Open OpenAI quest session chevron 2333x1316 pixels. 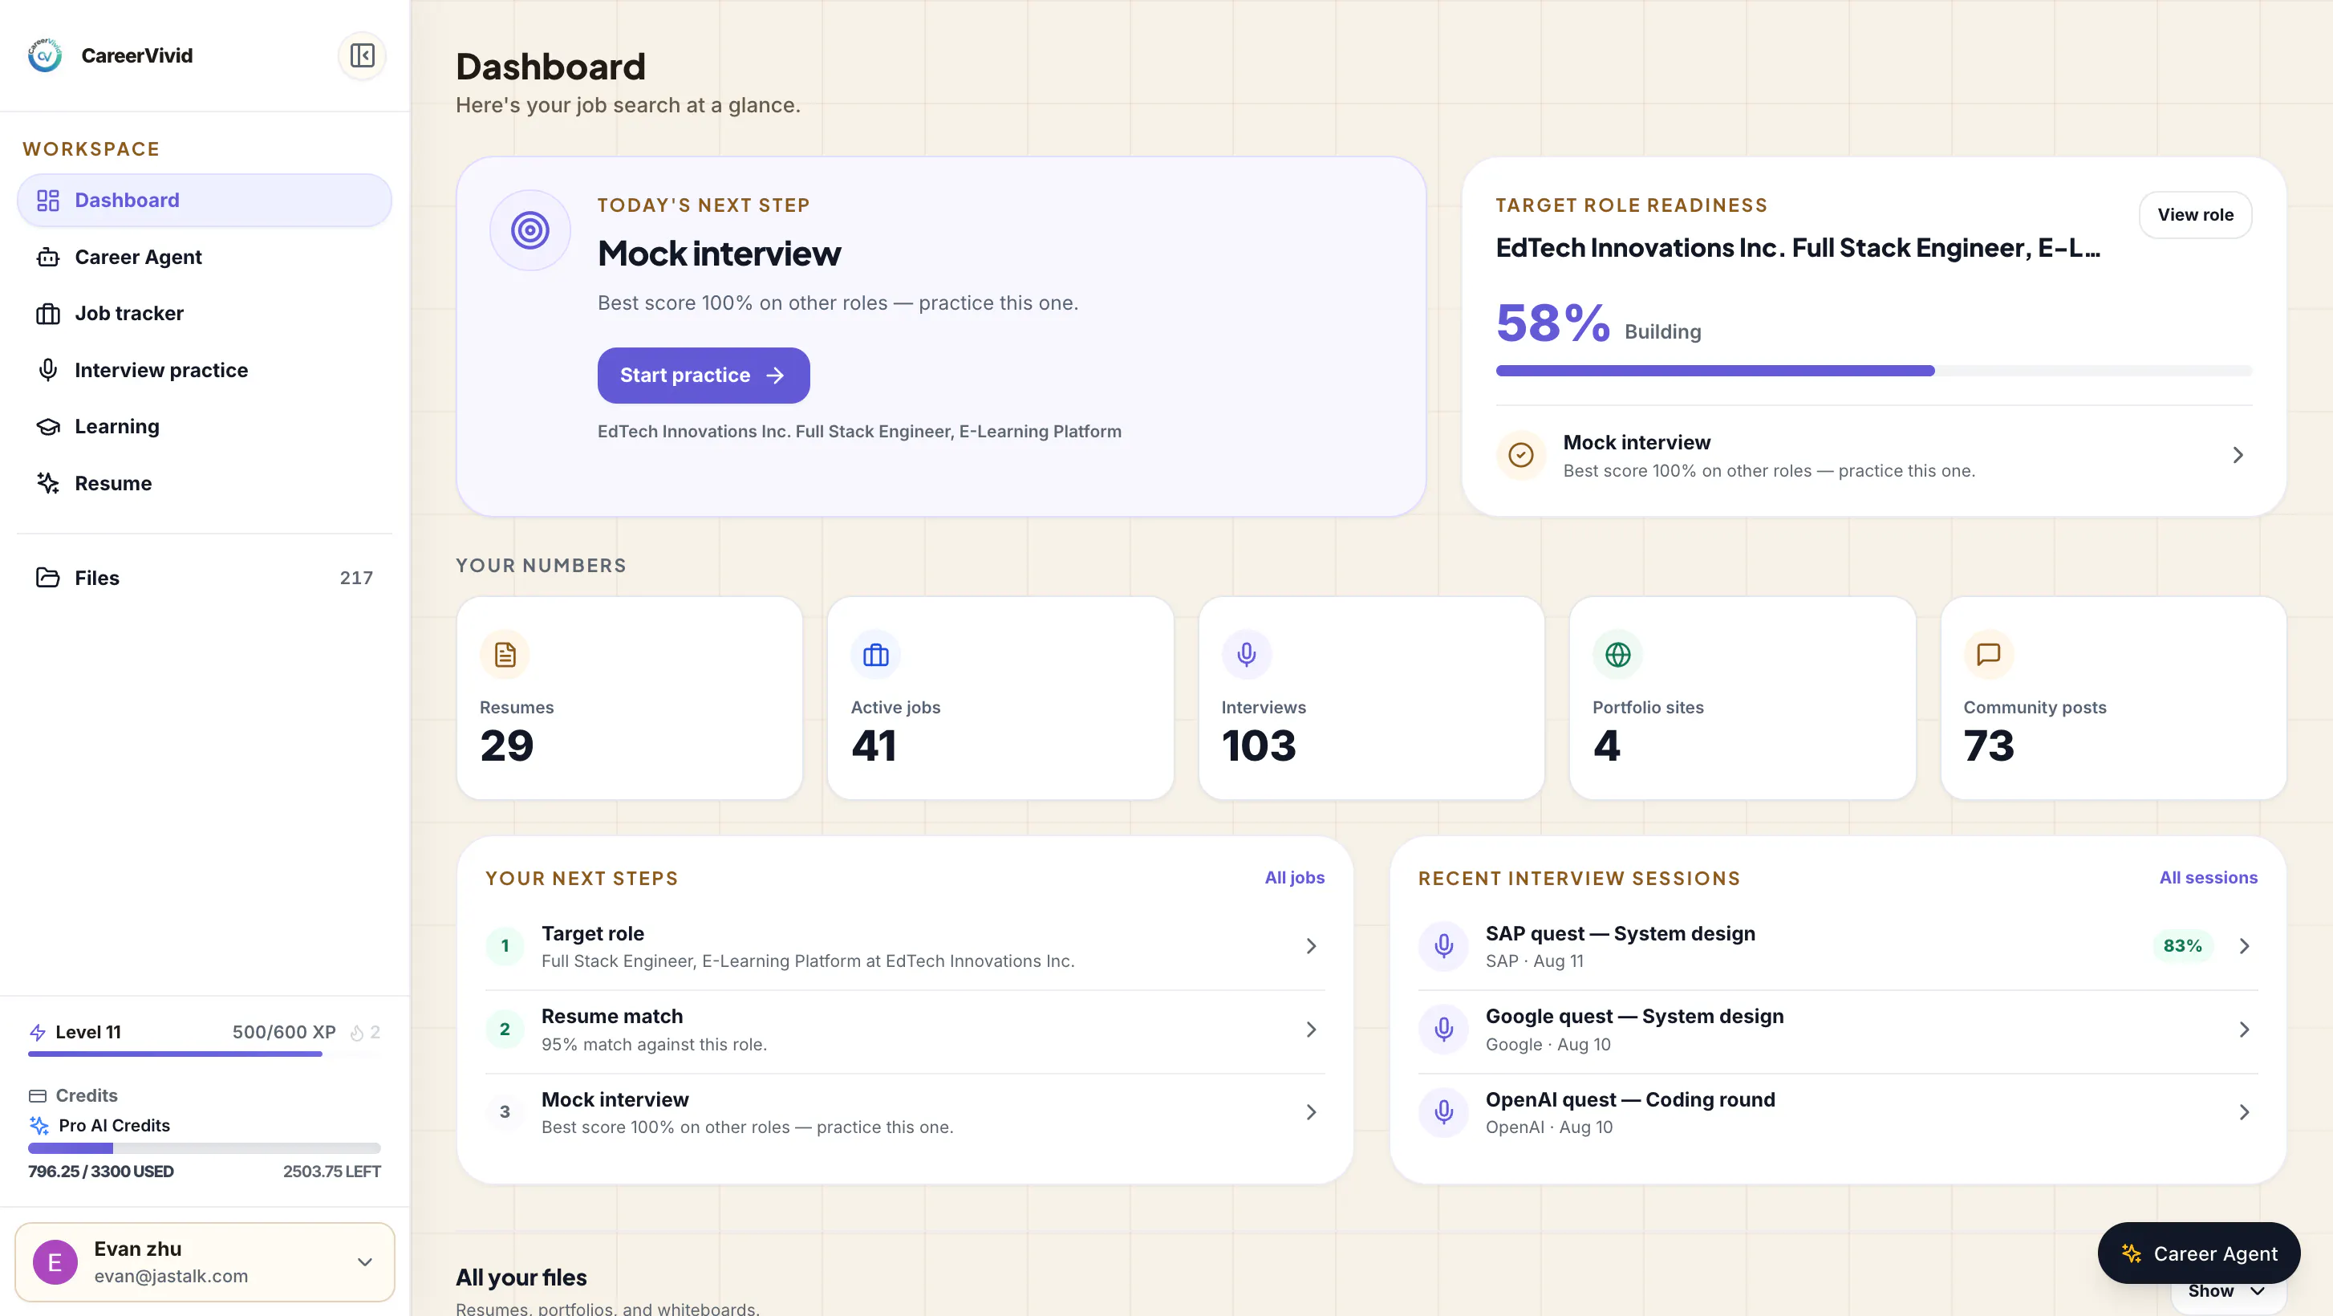2244,1112
